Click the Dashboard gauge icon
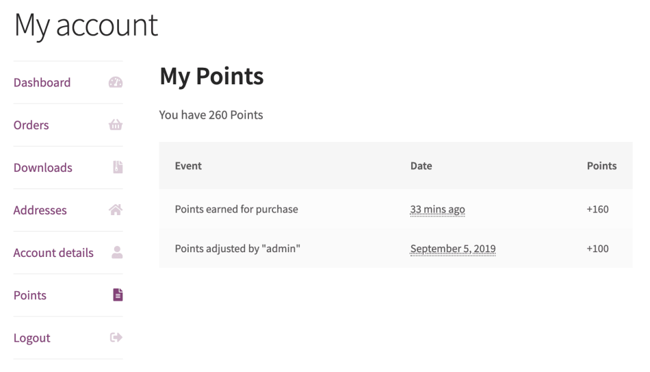 [x=116, y=83]
